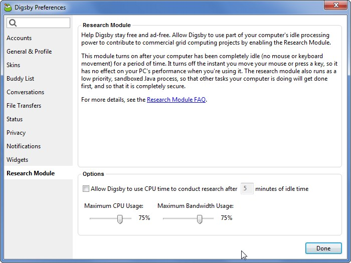The height and width of the screenshot is (263, 351).
Task: Click the Digsby app icon in title bar
Action: 8,8
